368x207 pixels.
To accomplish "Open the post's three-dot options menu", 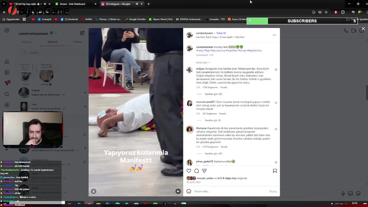I will pos(274,35).
